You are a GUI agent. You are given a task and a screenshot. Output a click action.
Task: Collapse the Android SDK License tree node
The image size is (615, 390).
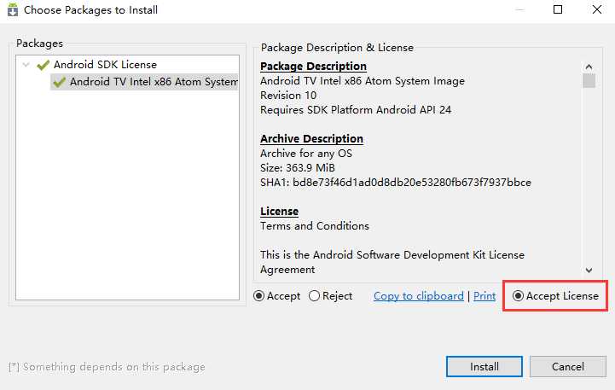click(26, 65)
